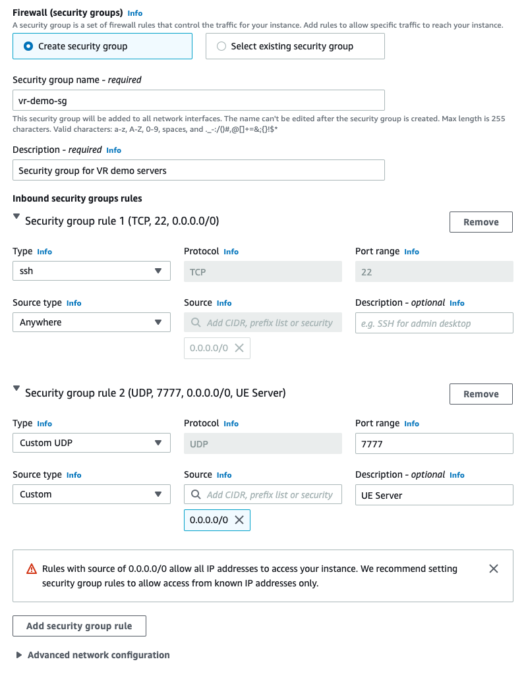526x678 pixels.
Task: Expand Advanced network configuration
Action: tap(20, 655)
